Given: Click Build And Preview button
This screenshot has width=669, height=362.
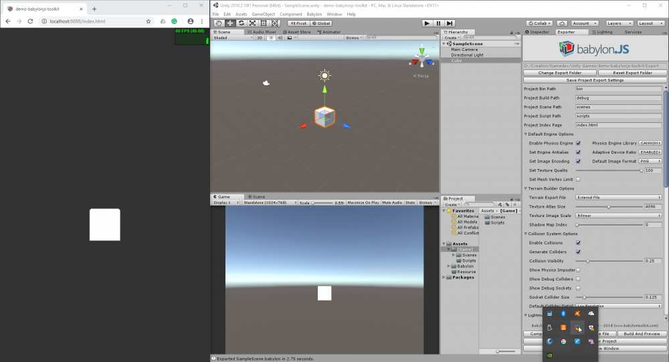Looking at the screenshot, I should coord(642,334).
